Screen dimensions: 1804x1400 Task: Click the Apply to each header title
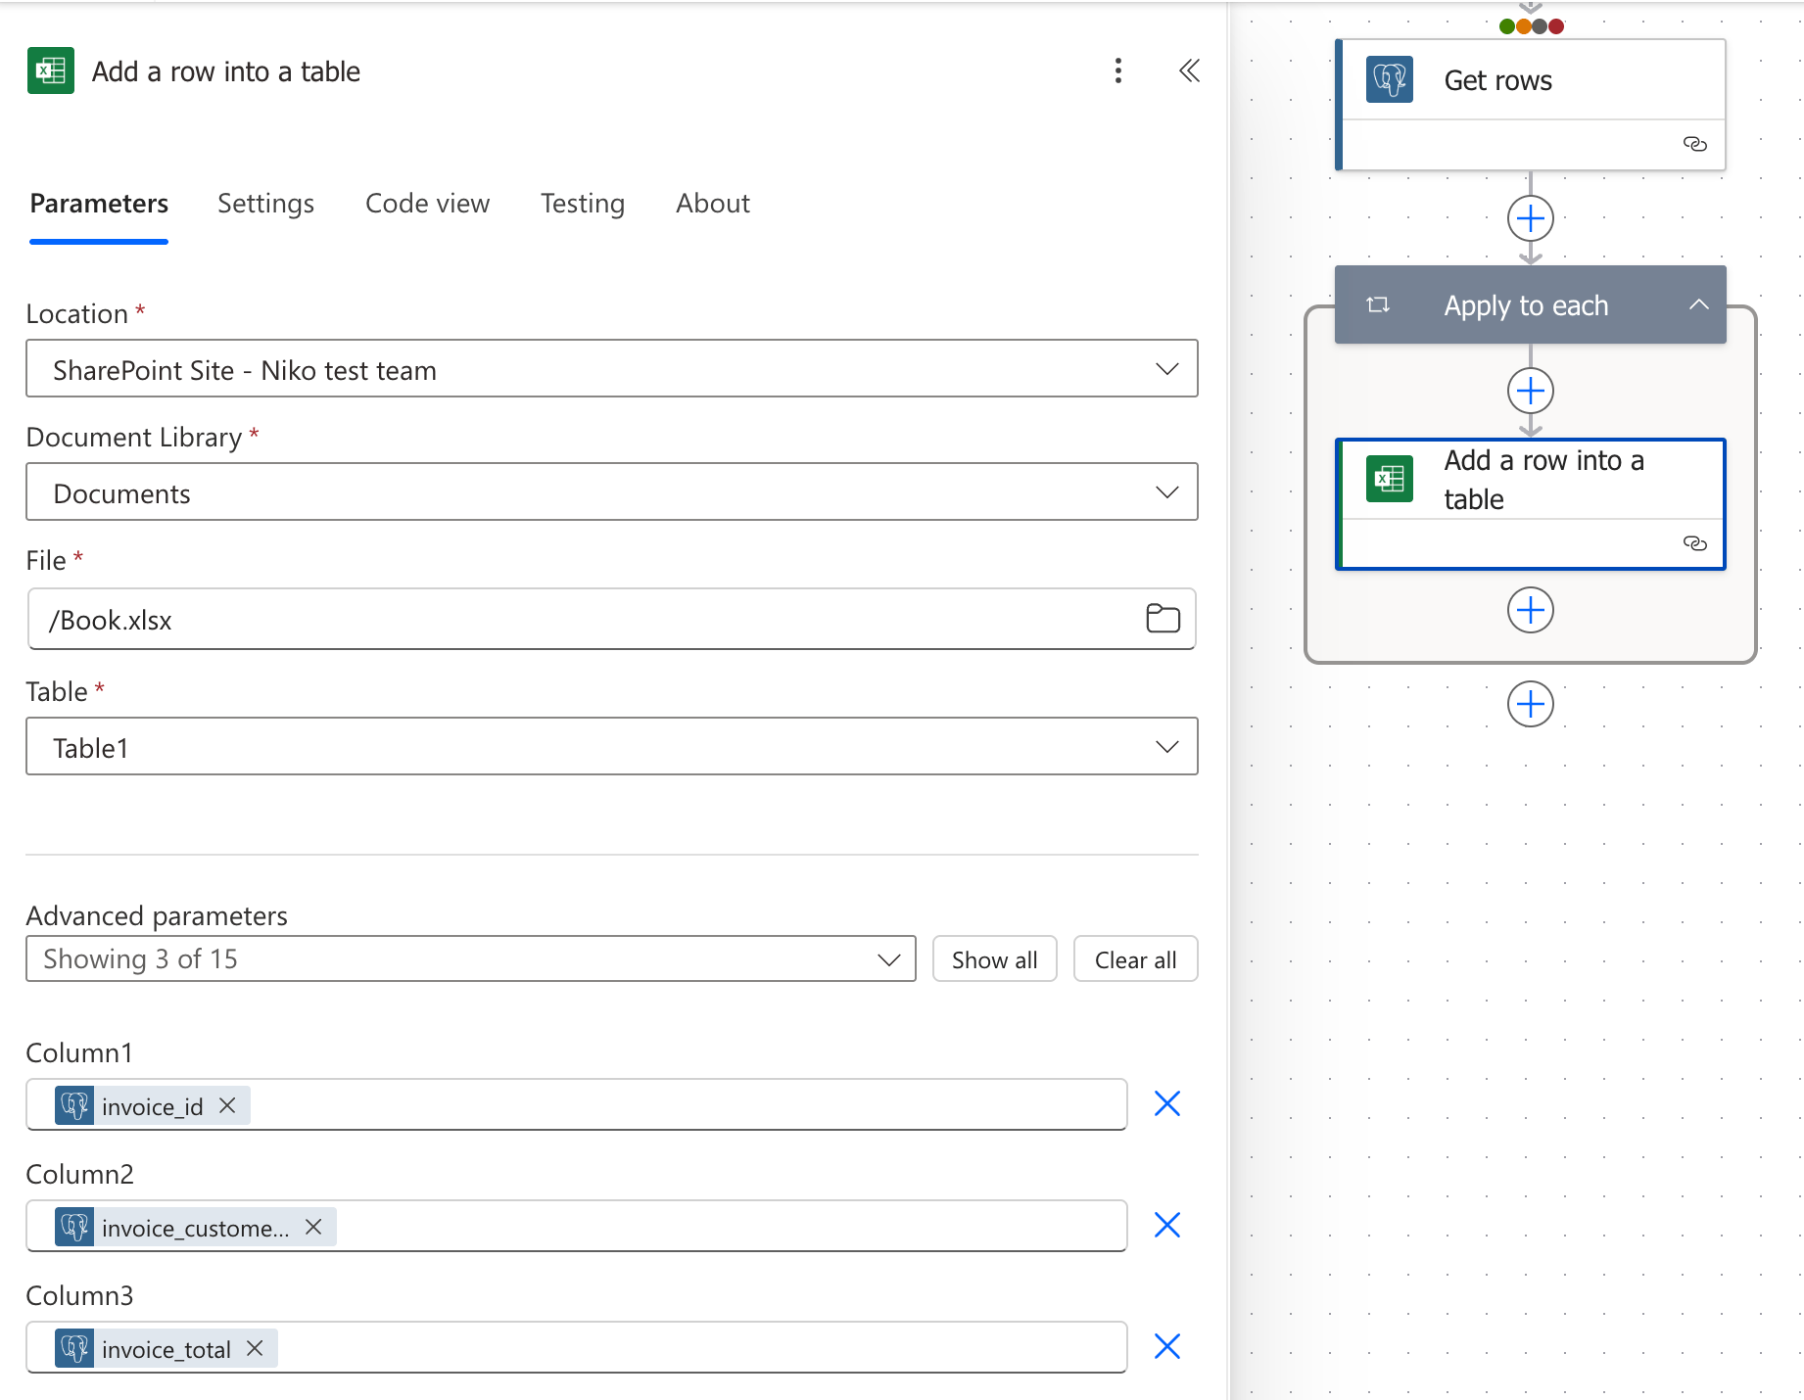click(1526, 305)
